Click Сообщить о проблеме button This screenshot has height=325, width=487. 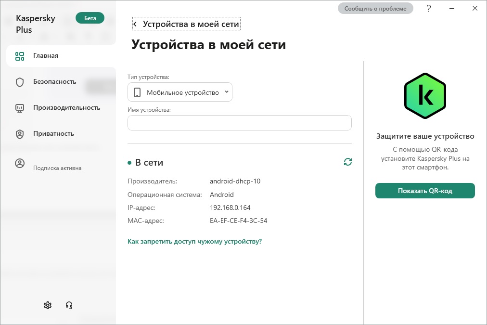coord(375,8)
